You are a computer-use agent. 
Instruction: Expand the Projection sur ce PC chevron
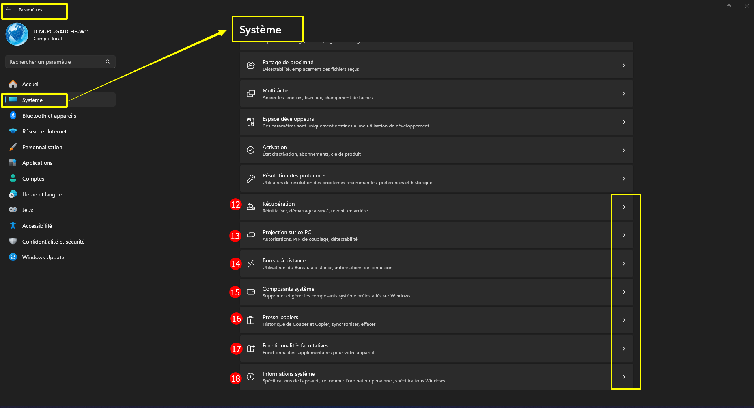[x=624, y=235]
